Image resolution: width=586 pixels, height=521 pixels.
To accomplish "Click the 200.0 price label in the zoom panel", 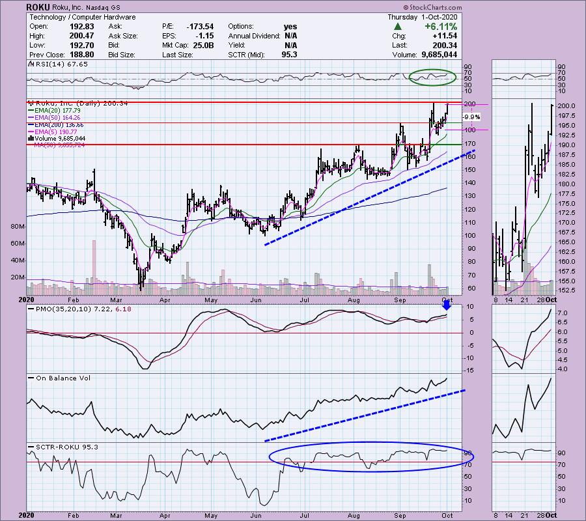I will click(x=566, y=106).
